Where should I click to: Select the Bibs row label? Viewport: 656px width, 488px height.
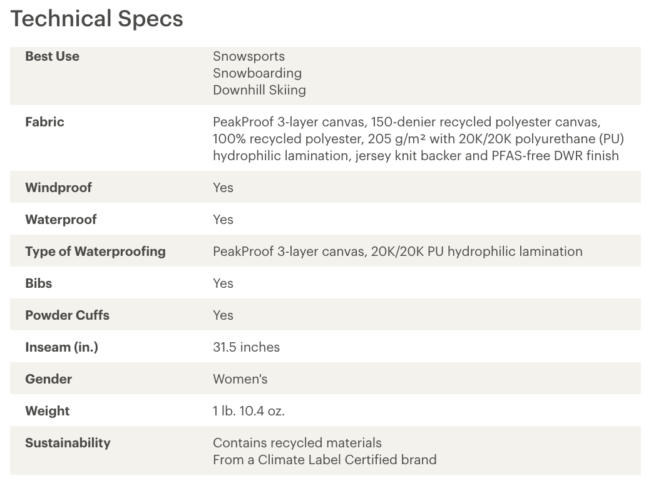pos(38,283)
